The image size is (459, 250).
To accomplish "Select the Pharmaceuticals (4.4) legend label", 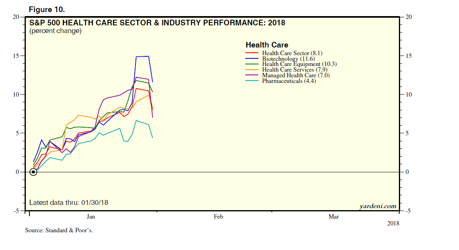I will click(x=289, y=81).
